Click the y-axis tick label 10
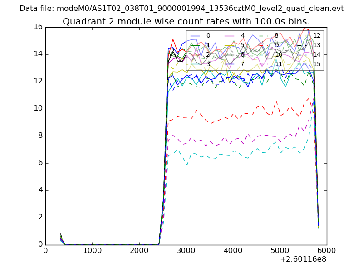Screen dimensions: 363x272 (x=38, y=108)
